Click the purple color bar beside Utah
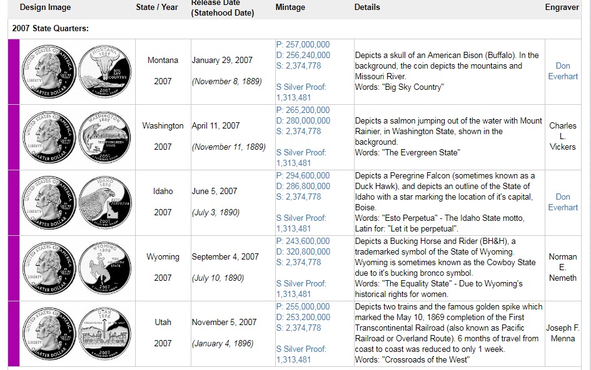591x370 pixels. [x=14, y=334]
